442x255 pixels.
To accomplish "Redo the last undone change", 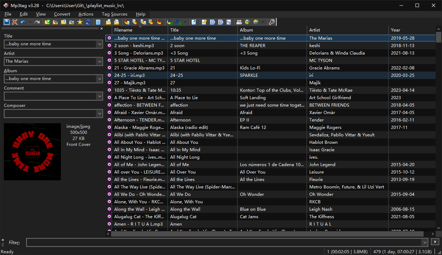I will pos(37,22).
